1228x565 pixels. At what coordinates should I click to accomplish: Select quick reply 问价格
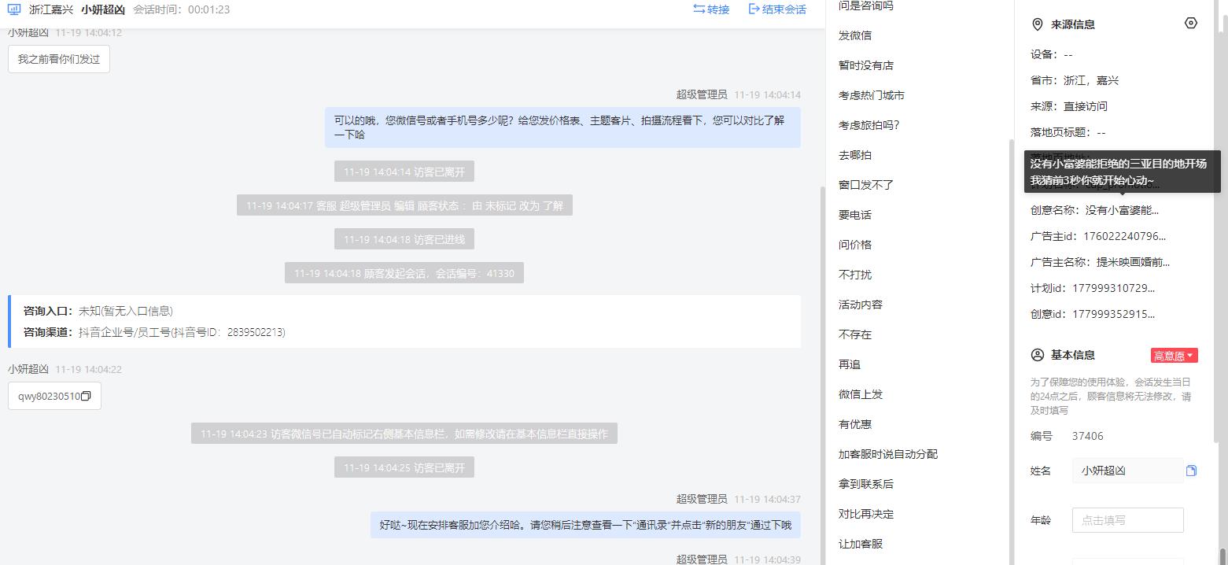click(854, 245)
